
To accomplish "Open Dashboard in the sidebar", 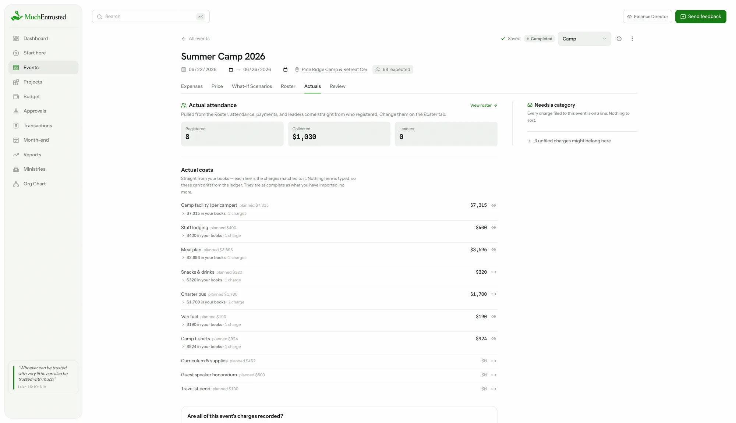I will 43,39.
